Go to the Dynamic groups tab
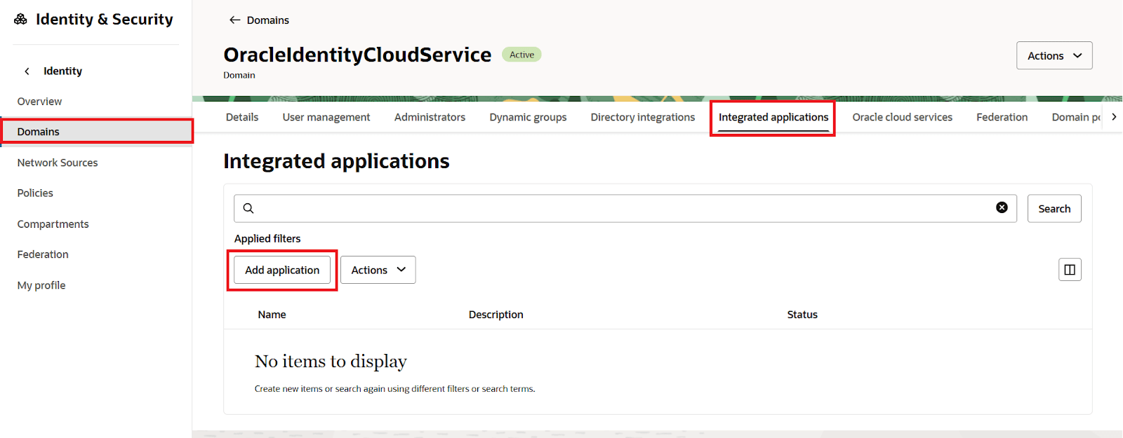 [x=528, y=117]
